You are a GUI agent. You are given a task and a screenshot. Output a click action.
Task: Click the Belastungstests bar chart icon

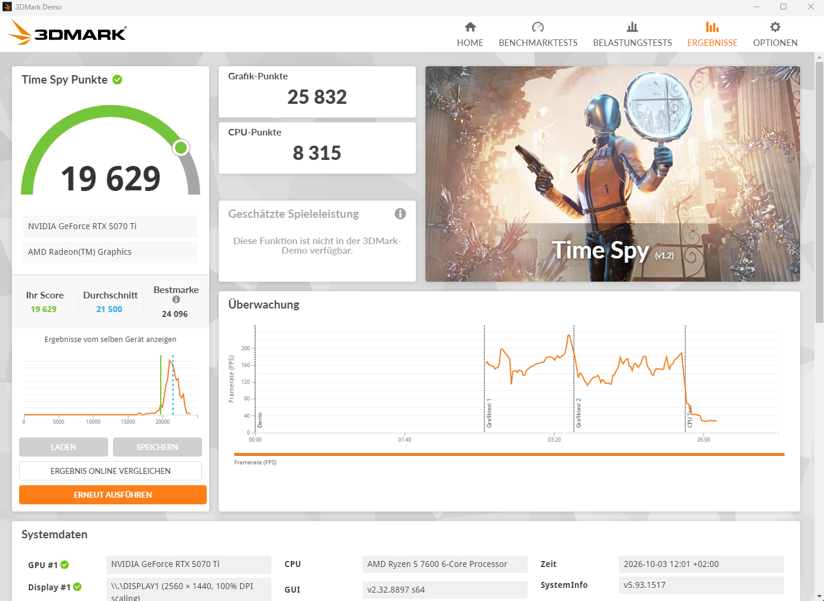tap(632, 27)
